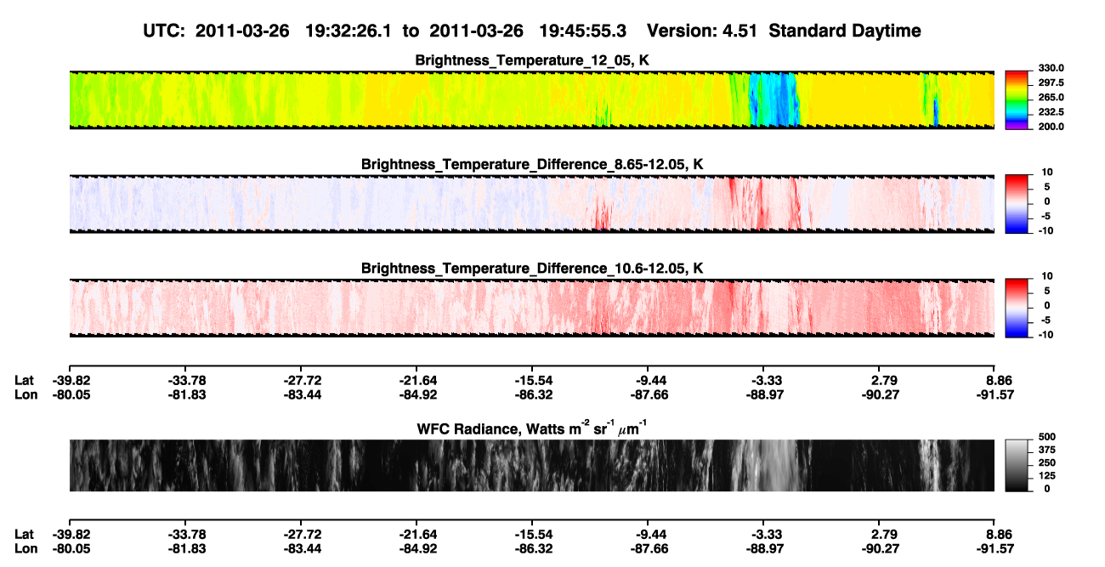Click the Lon label below the WFC Radiance panel
Screen dimensions: 1105x567
coord(25,548)
